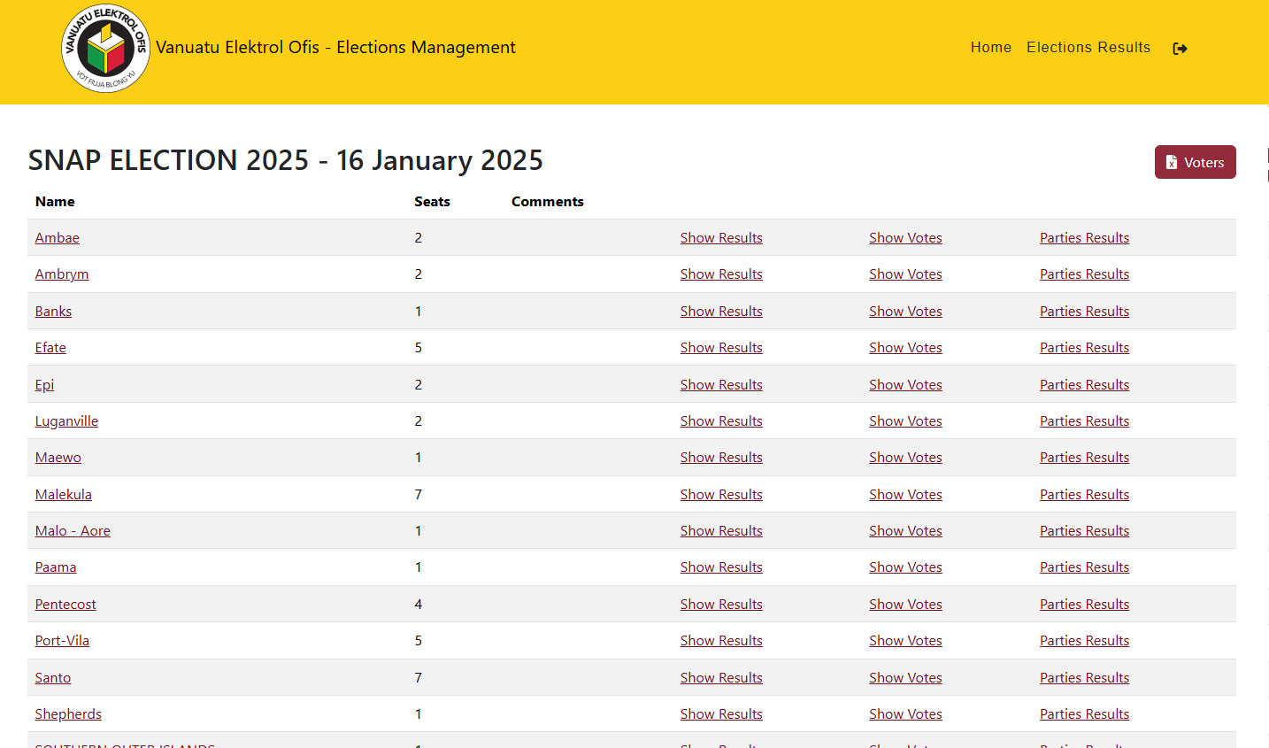
Task: Open the Epi constituency link
Action: (x=44, y=385)
